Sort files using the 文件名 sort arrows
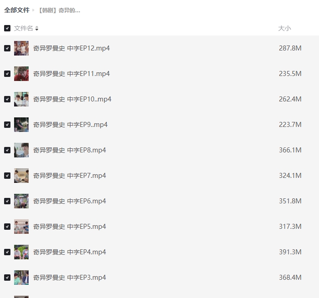 point(37,28)
